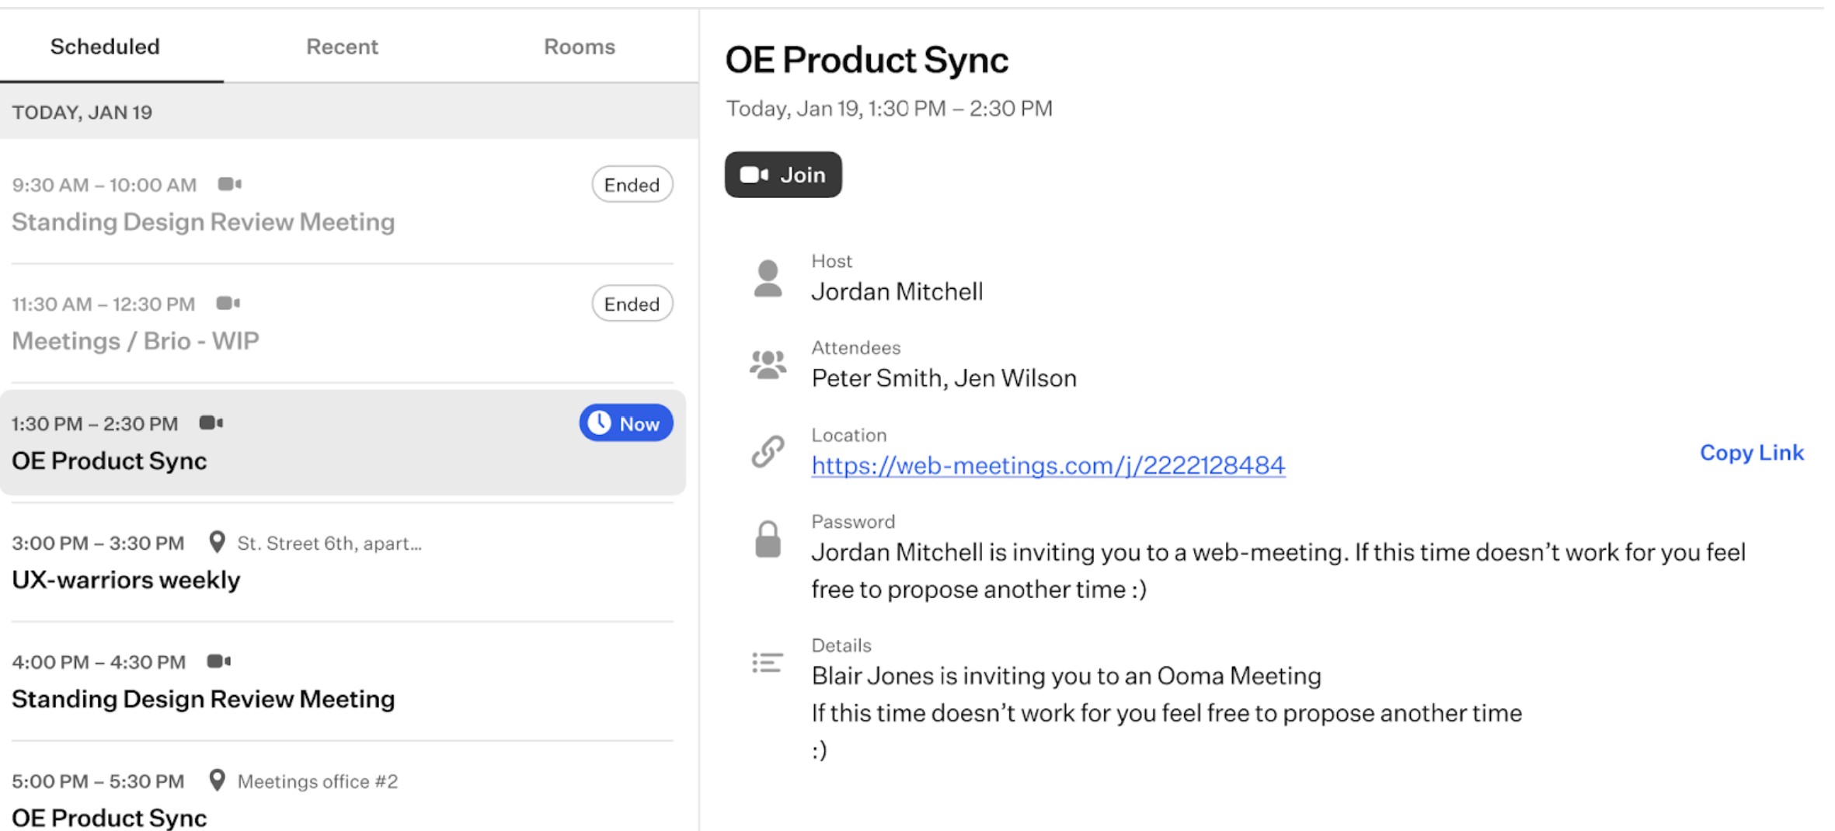
Task: Select the Meetings / Brio - WIP entry
Action: coord(343,322)
